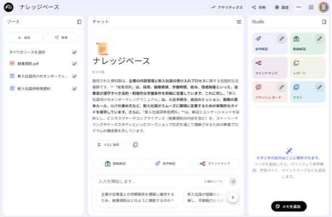Edit 音声解説 card options pencil
Viewport: 332px width, 217px height.
tap(281, 39)
